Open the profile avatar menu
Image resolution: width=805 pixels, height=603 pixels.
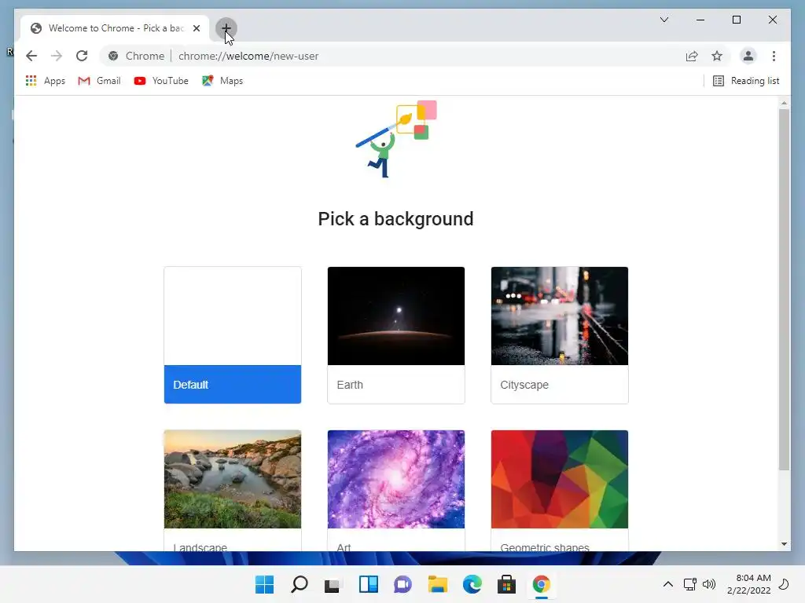click(x=748, y=56)
